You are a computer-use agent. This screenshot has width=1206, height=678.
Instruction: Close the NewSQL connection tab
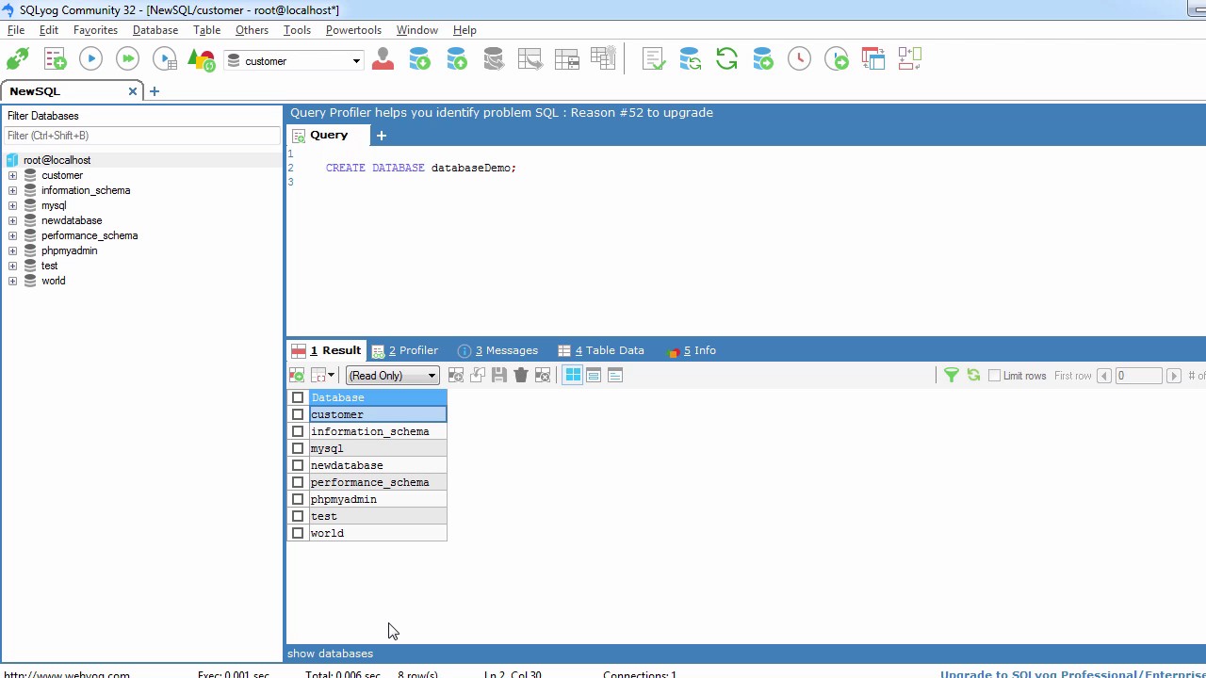[133, 91]
